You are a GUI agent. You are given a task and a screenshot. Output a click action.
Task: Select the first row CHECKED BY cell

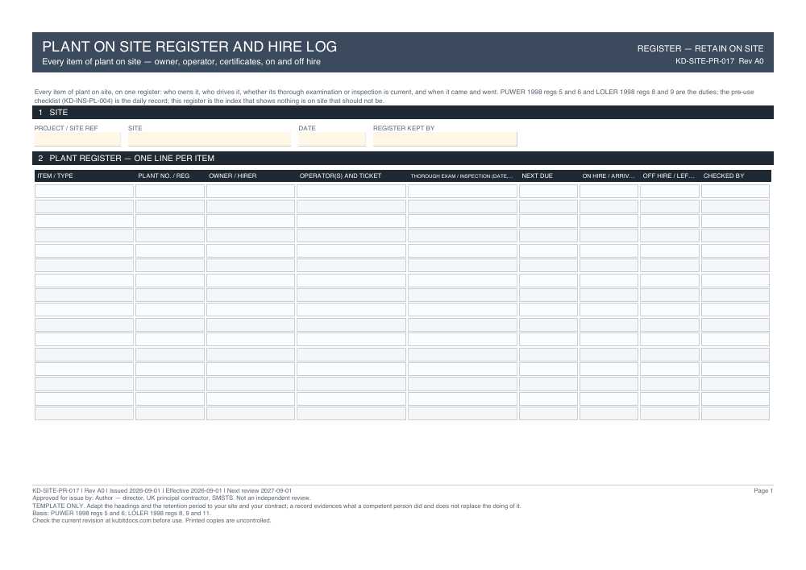point(736,192)
